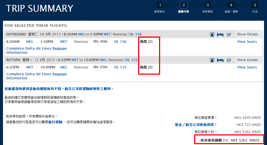Image resolution: width=267 pixels, height=145 pixels.
Task: Click the outbound flight SP amenity icon
Action: point(229,35)
